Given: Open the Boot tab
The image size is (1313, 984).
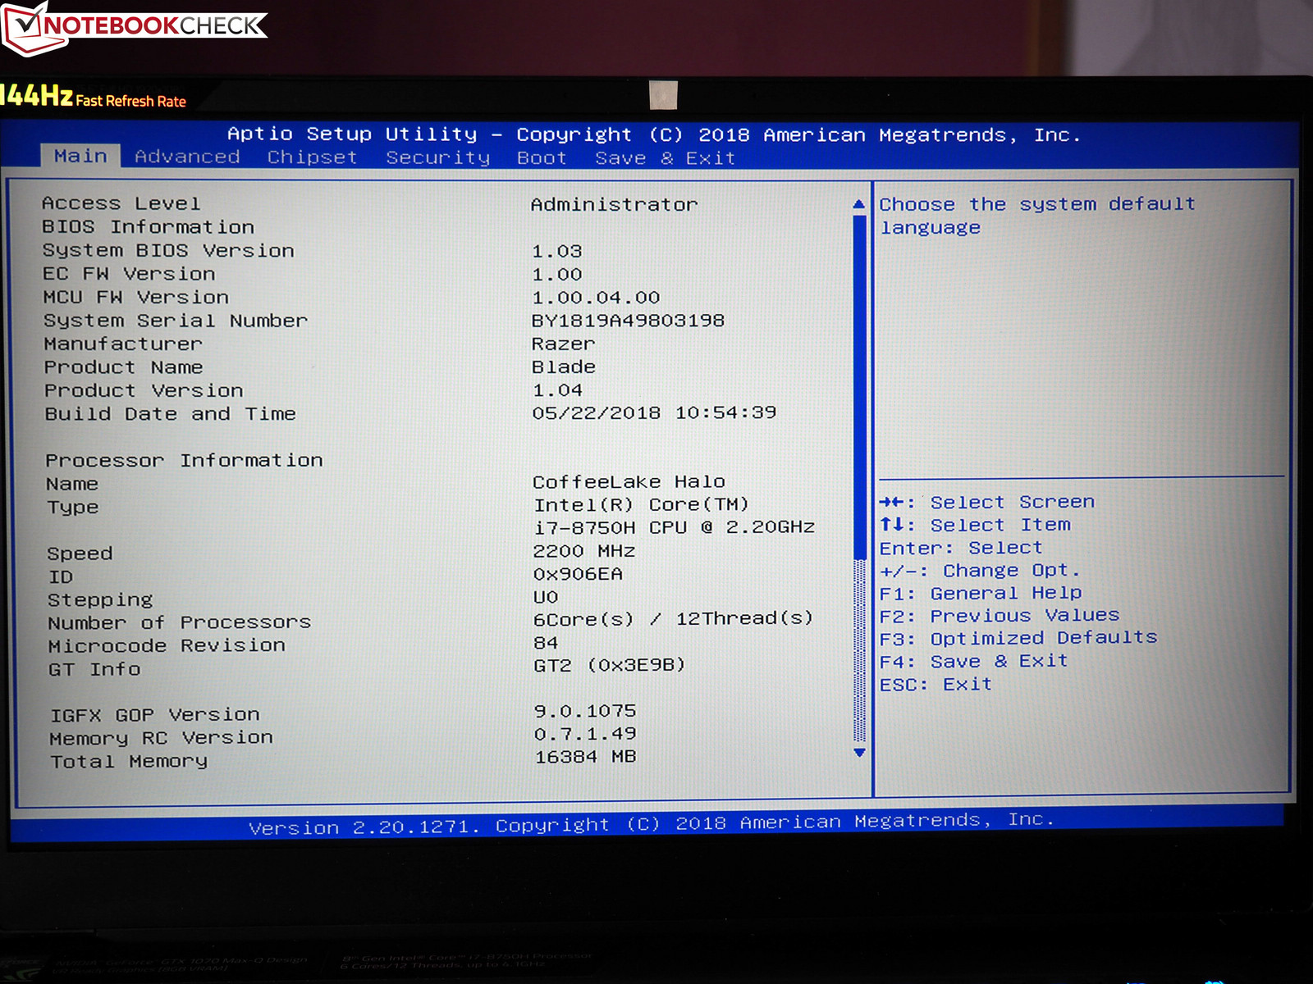Looking at the screenshot, I should click(x=542, y=157).
